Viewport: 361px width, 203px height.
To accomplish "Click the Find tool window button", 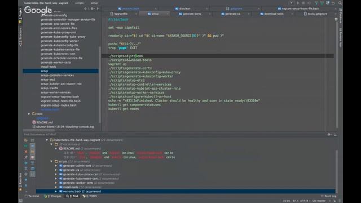I will 72,196.
